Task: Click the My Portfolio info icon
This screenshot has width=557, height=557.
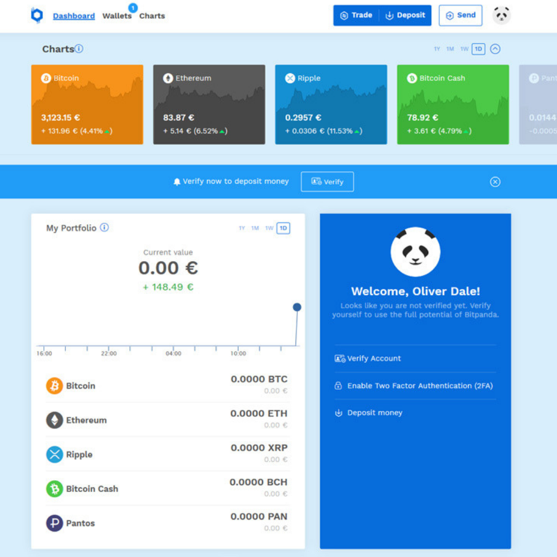Action: [x=104, y=227]
